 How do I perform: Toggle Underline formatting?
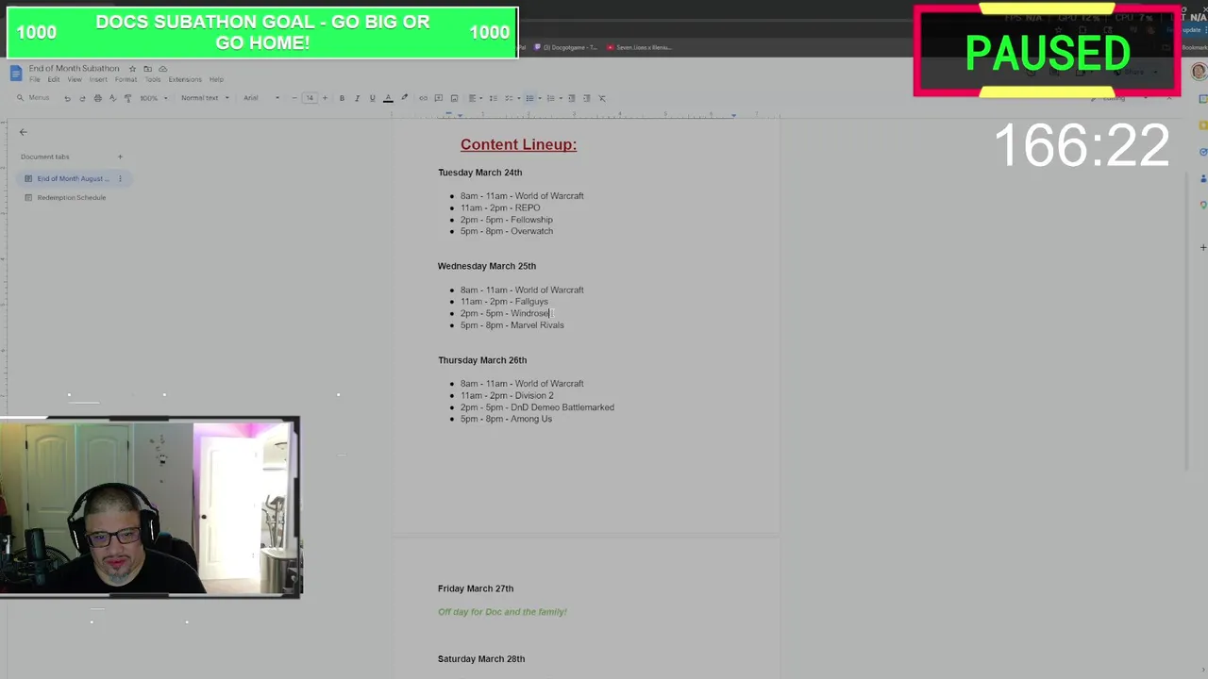pyautogui.click(x=372, y=98)
